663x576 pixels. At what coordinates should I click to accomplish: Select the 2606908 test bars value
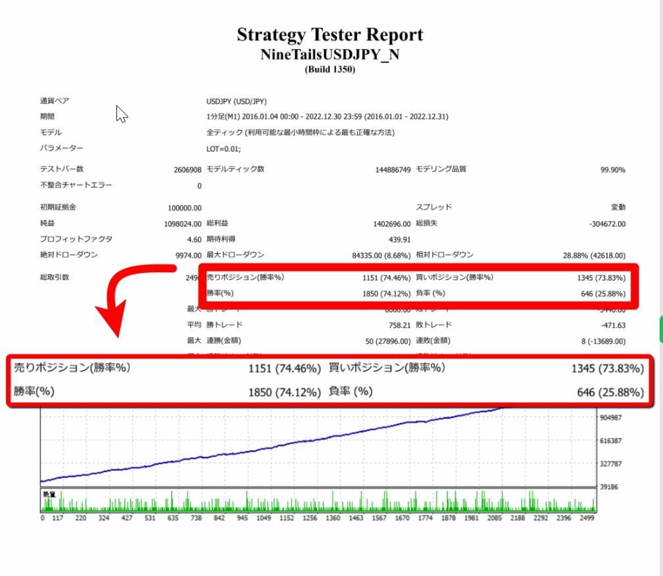coord(187,170)
